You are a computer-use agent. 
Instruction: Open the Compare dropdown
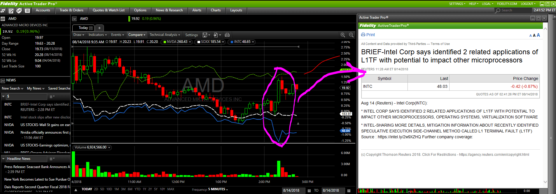[137, 35]
